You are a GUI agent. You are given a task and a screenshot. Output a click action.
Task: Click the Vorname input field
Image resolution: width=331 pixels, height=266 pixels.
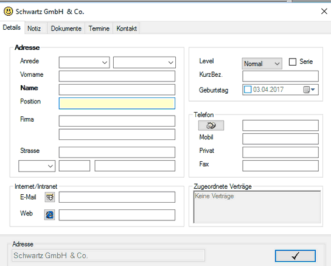pyautogui.click(x=117, y=76)
